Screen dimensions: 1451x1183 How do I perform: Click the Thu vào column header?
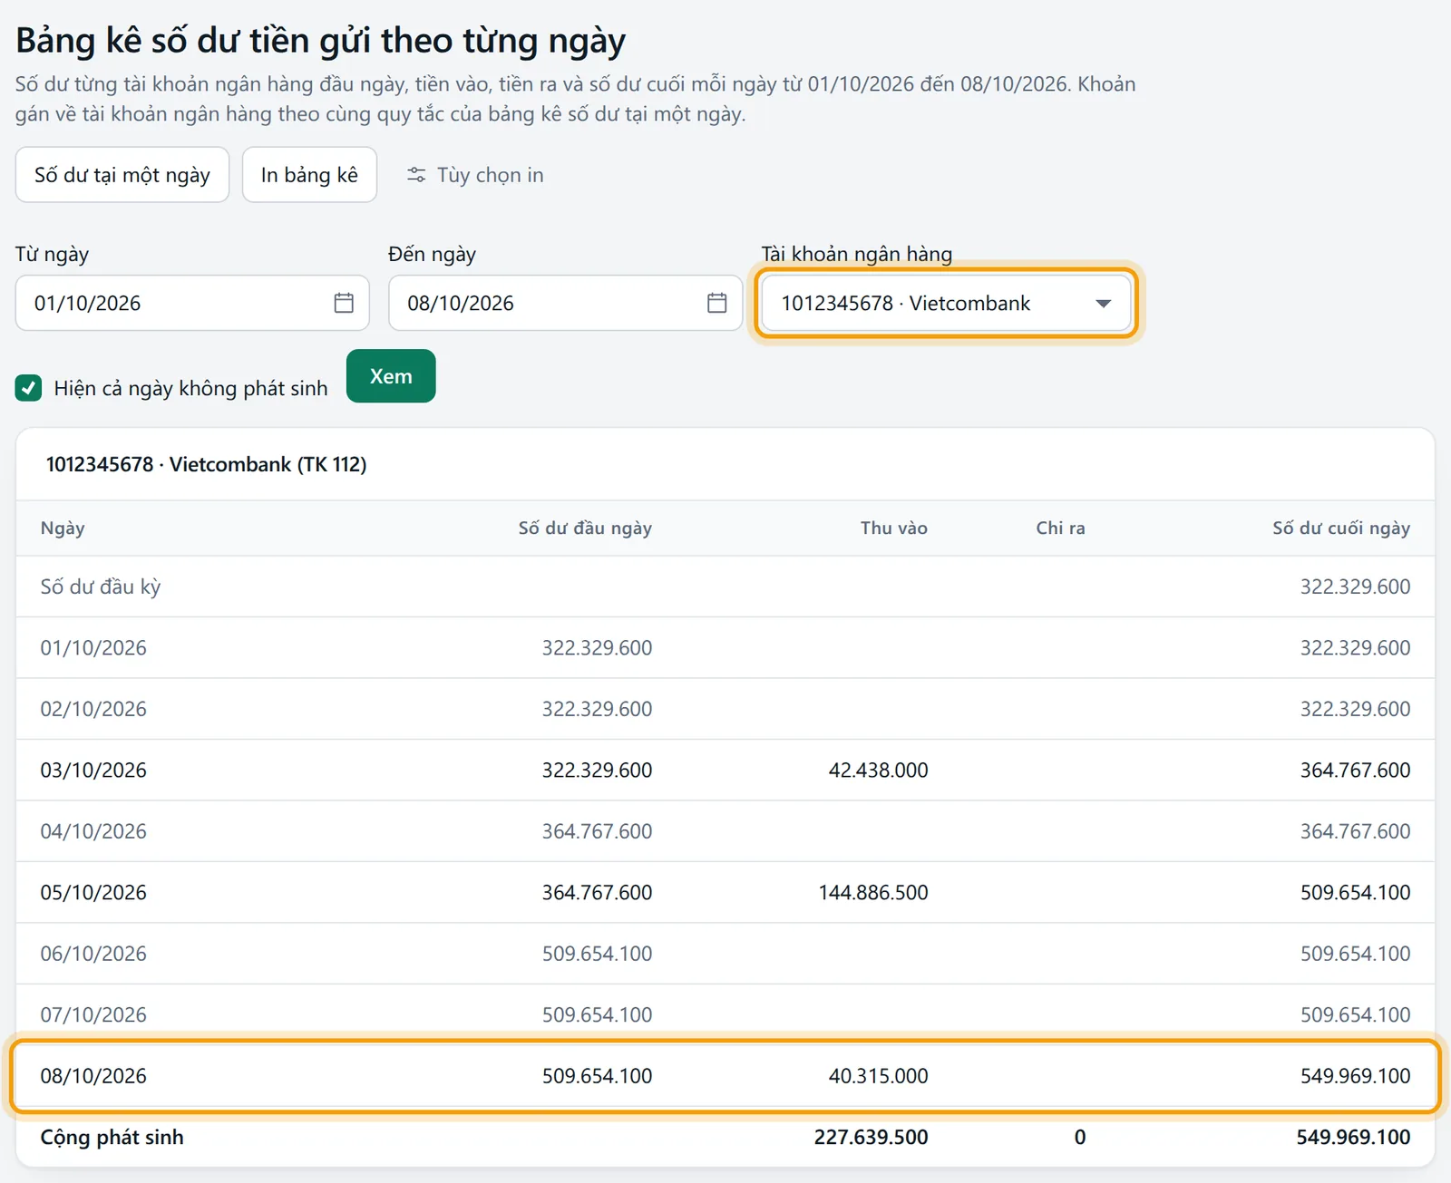[x=893, y=528]
